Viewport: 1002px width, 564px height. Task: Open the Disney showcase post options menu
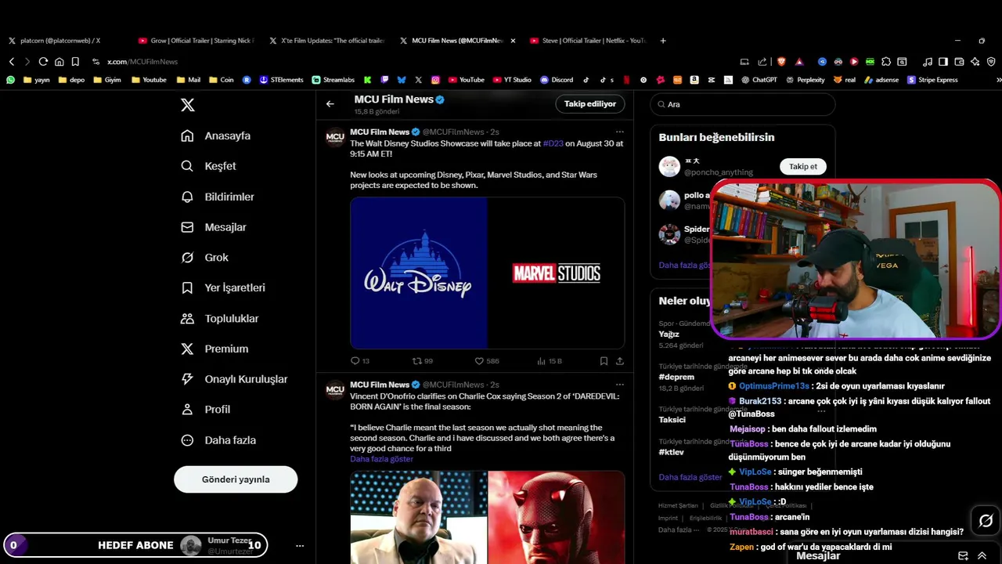[619, 132]
